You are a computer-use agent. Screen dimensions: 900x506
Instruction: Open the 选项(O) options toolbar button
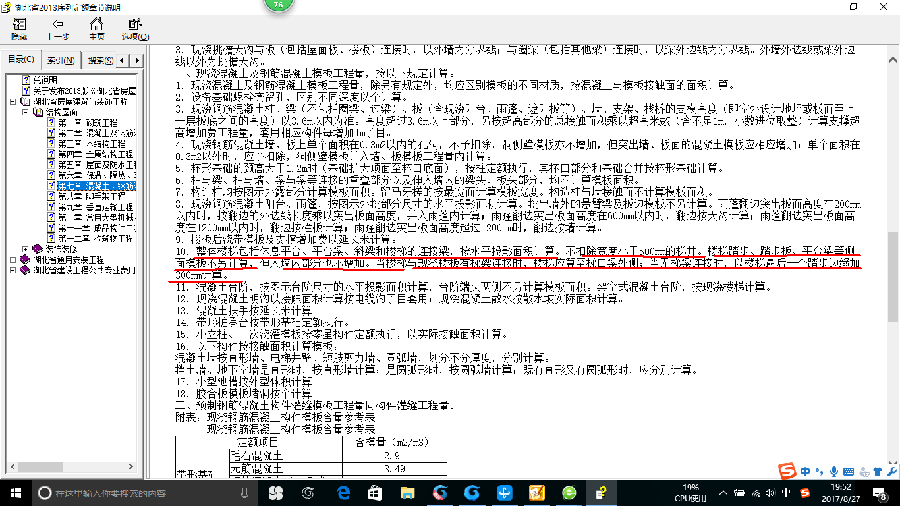[x=135, y=29]
